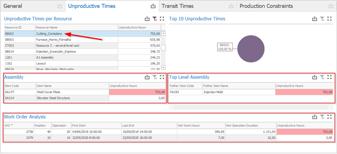Select work order 3379 row
Viewport: 337px width, 154px height.
click(x=168, y=138)
